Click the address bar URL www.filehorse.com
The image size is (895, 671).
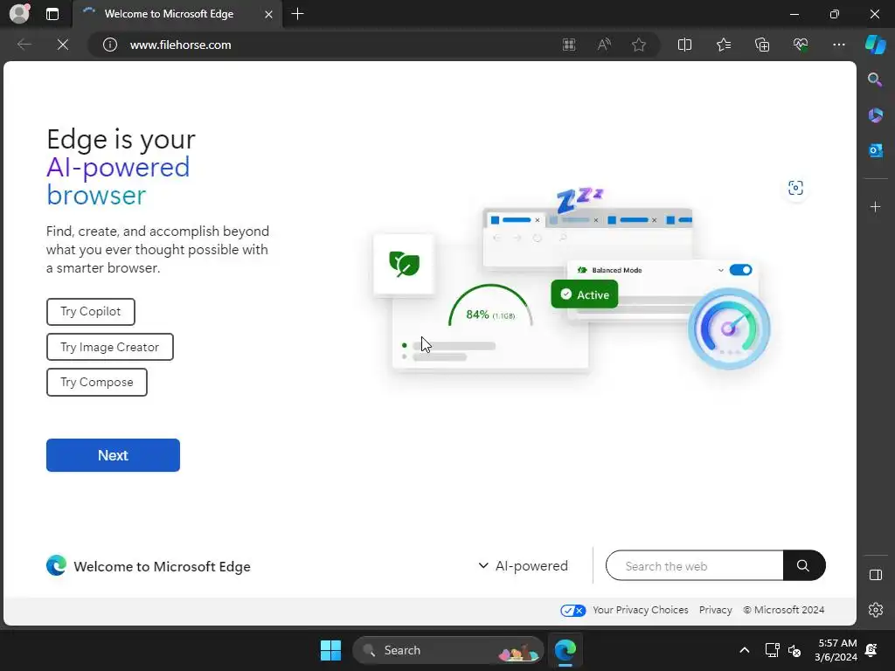click(x=180, y=45)
